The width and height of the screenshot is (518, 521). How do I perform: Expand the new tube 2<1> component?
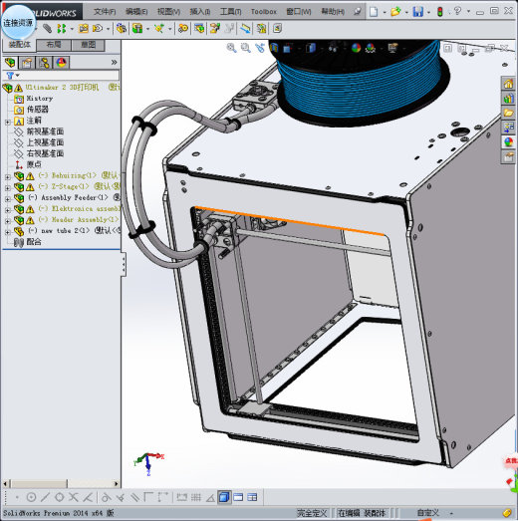point(8,232)
